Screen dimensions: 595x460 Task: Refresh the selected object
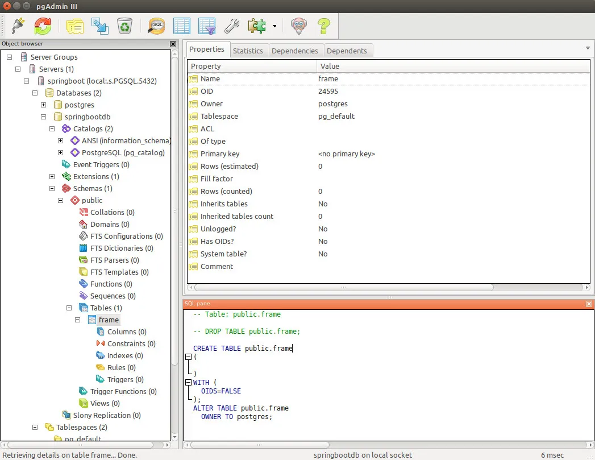(x=43, y=26)
